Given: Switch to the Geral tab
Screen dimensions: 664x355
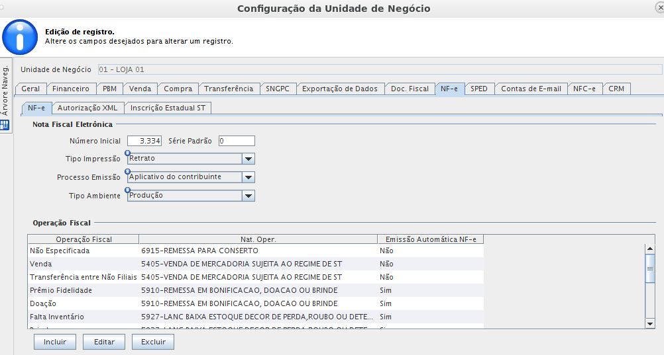Looking at the screenshot, I should coord(30,89).
